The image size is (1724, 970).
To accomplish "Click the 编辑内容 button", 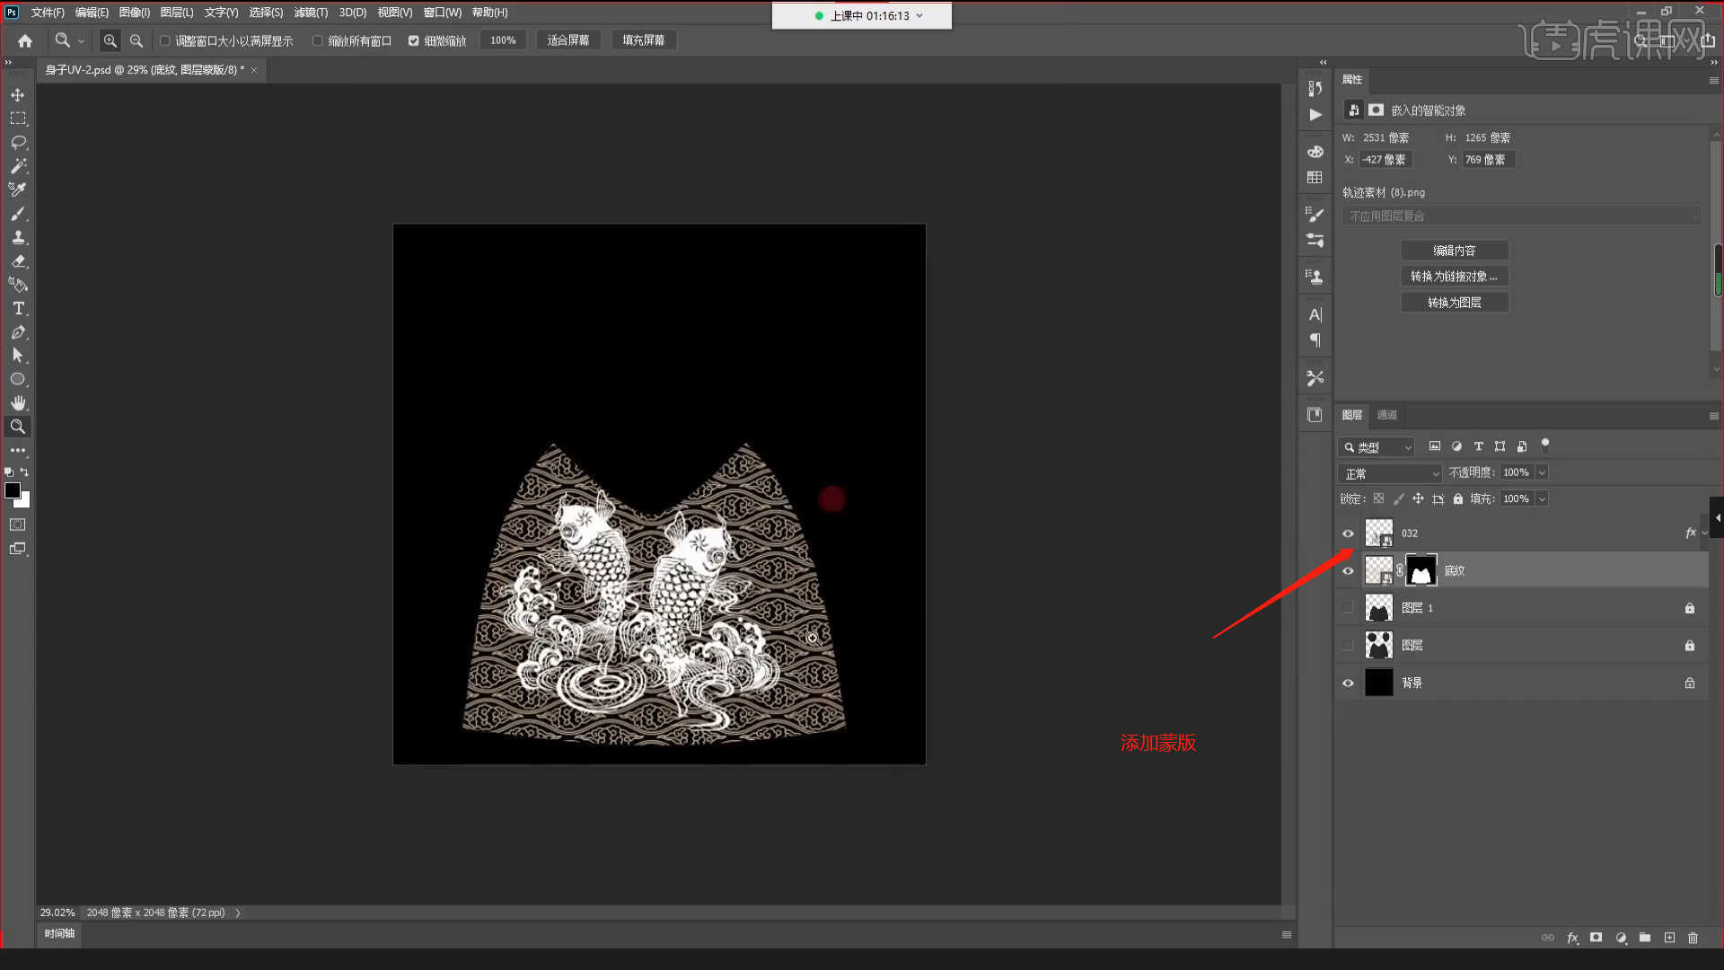I will coord(1455,251).
